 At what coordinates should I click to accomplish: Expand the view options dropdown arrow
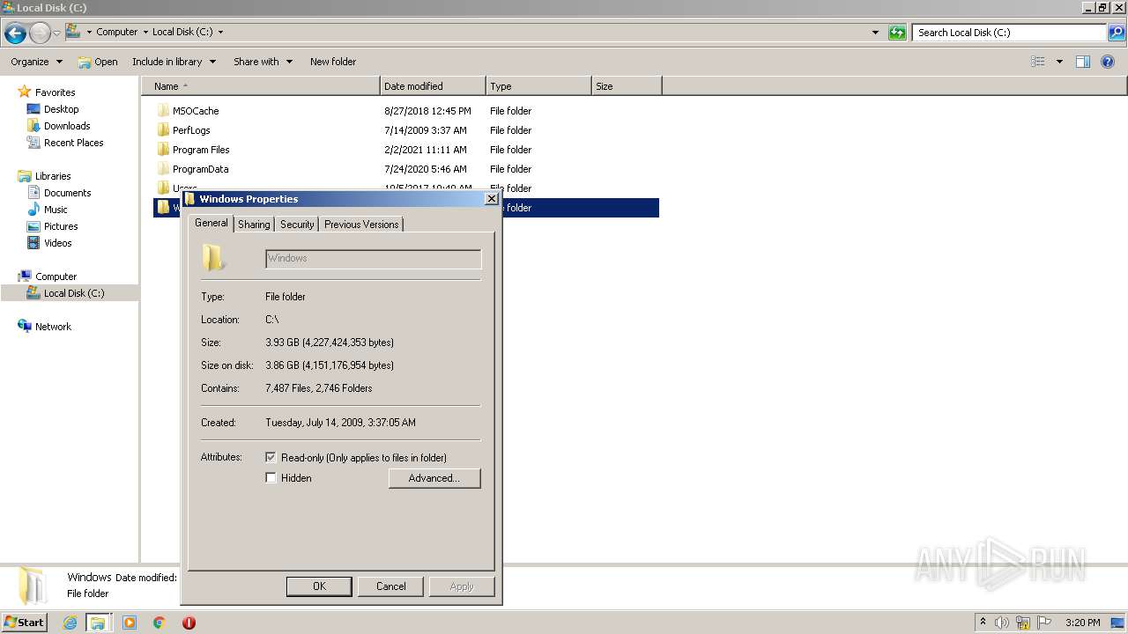pyautogui.click(x=1059, y=62)
